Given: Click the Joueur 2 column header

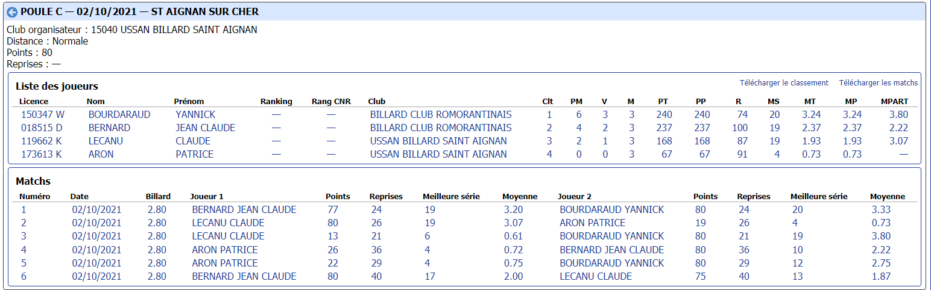Looking at the screenshot, I should [x=575, y=196].
